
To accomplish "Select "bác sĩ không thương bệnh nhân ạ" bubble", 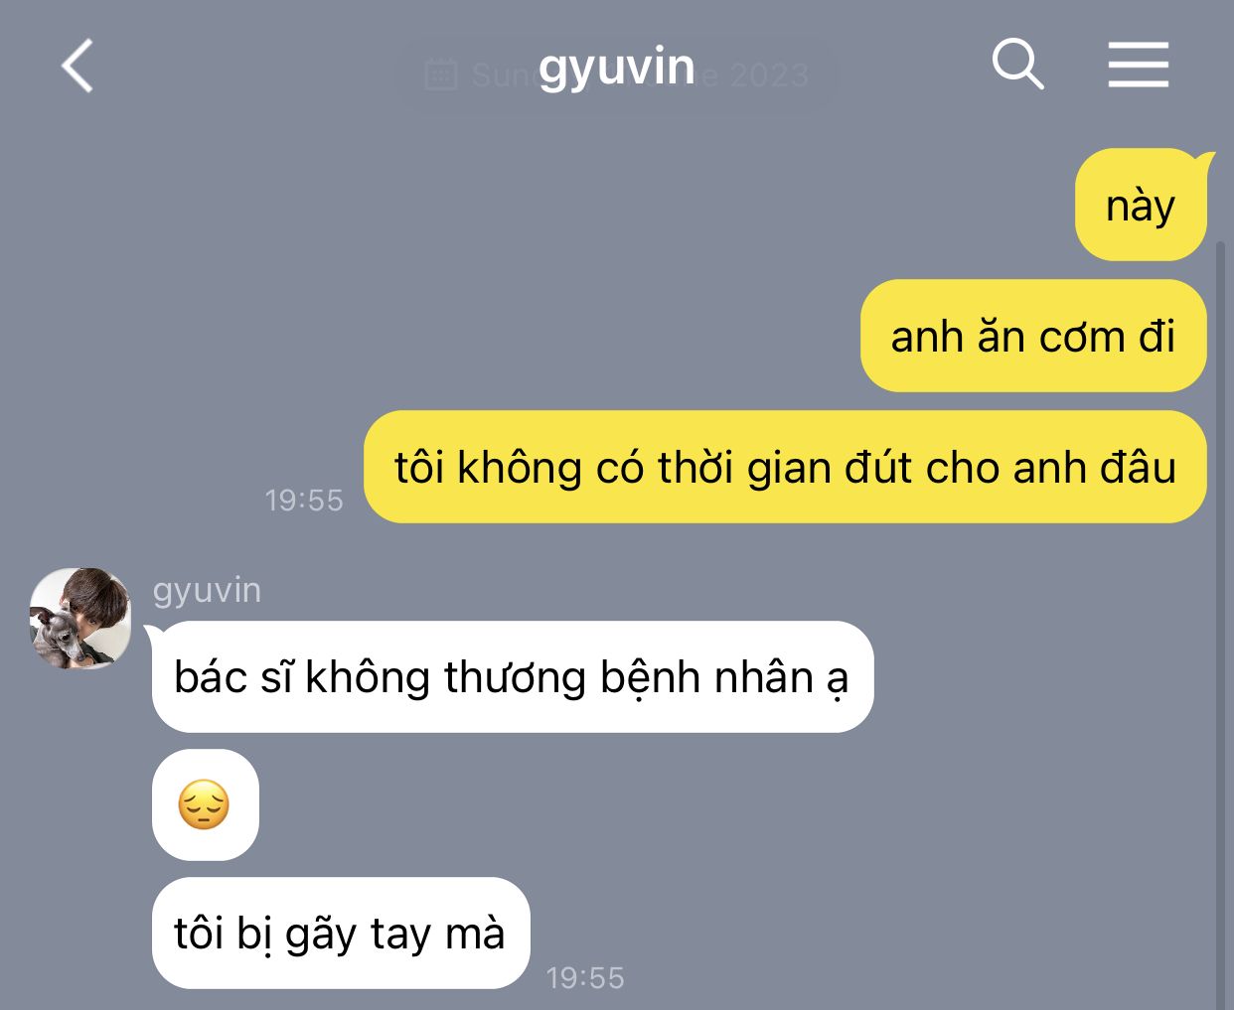I will (x=513, y=677).
